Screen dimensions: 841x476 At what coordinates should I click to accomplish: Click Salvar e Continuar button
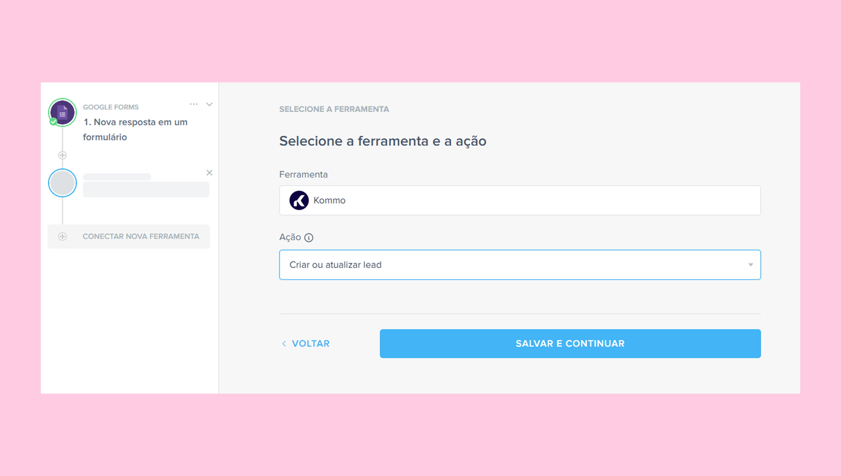[570, 344]
